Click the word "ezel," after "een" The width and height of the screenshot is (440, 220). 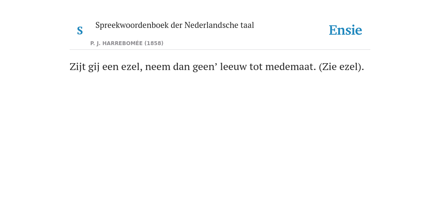coord(132,67)
